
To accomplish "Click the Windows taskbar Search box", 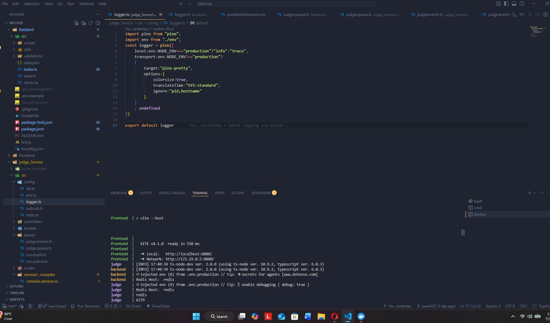I will (x=219, y=316).
